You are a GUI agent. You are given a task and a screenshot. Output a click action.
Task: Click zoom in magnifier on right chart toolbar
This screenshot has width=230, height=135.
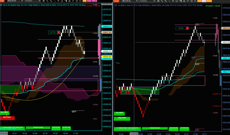click(166, 1)
